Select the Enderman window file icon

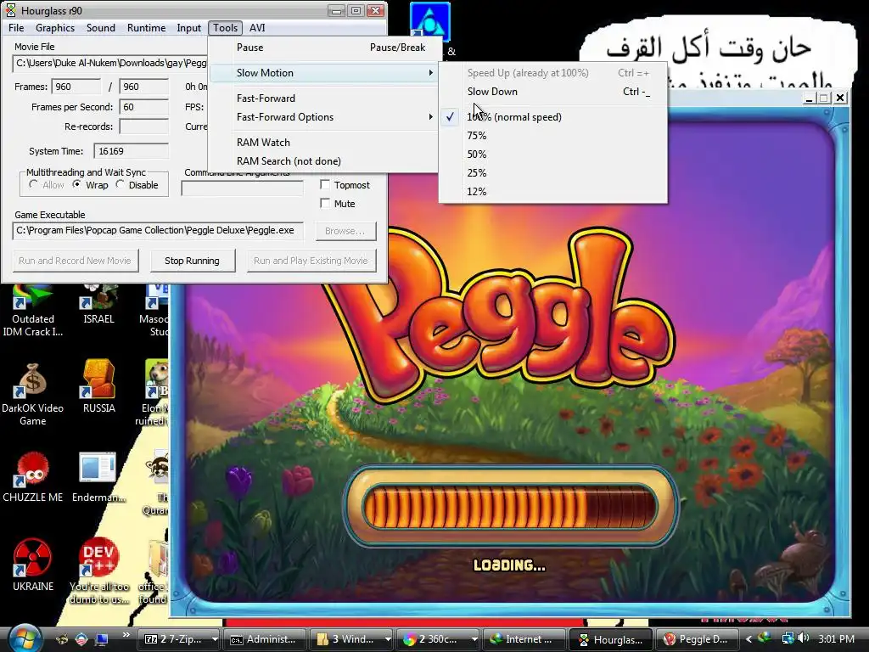click(98, 468)
